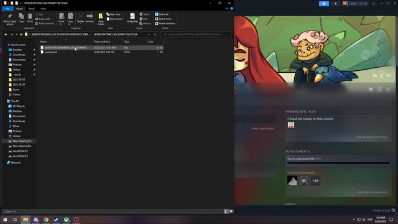Go up one folder level
This screenshot has height=224, width=398.
point(21,34)
